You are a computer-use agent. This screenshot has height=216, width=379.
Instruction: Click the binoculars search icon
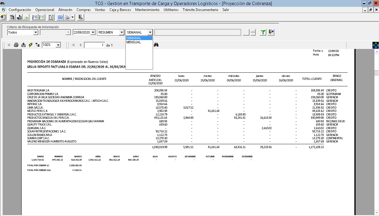point(157,45)
